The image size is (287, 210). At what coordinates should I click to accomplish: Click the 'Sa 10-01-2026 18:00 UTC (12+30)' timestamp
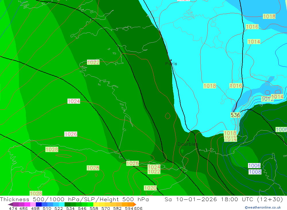[224, 199]
